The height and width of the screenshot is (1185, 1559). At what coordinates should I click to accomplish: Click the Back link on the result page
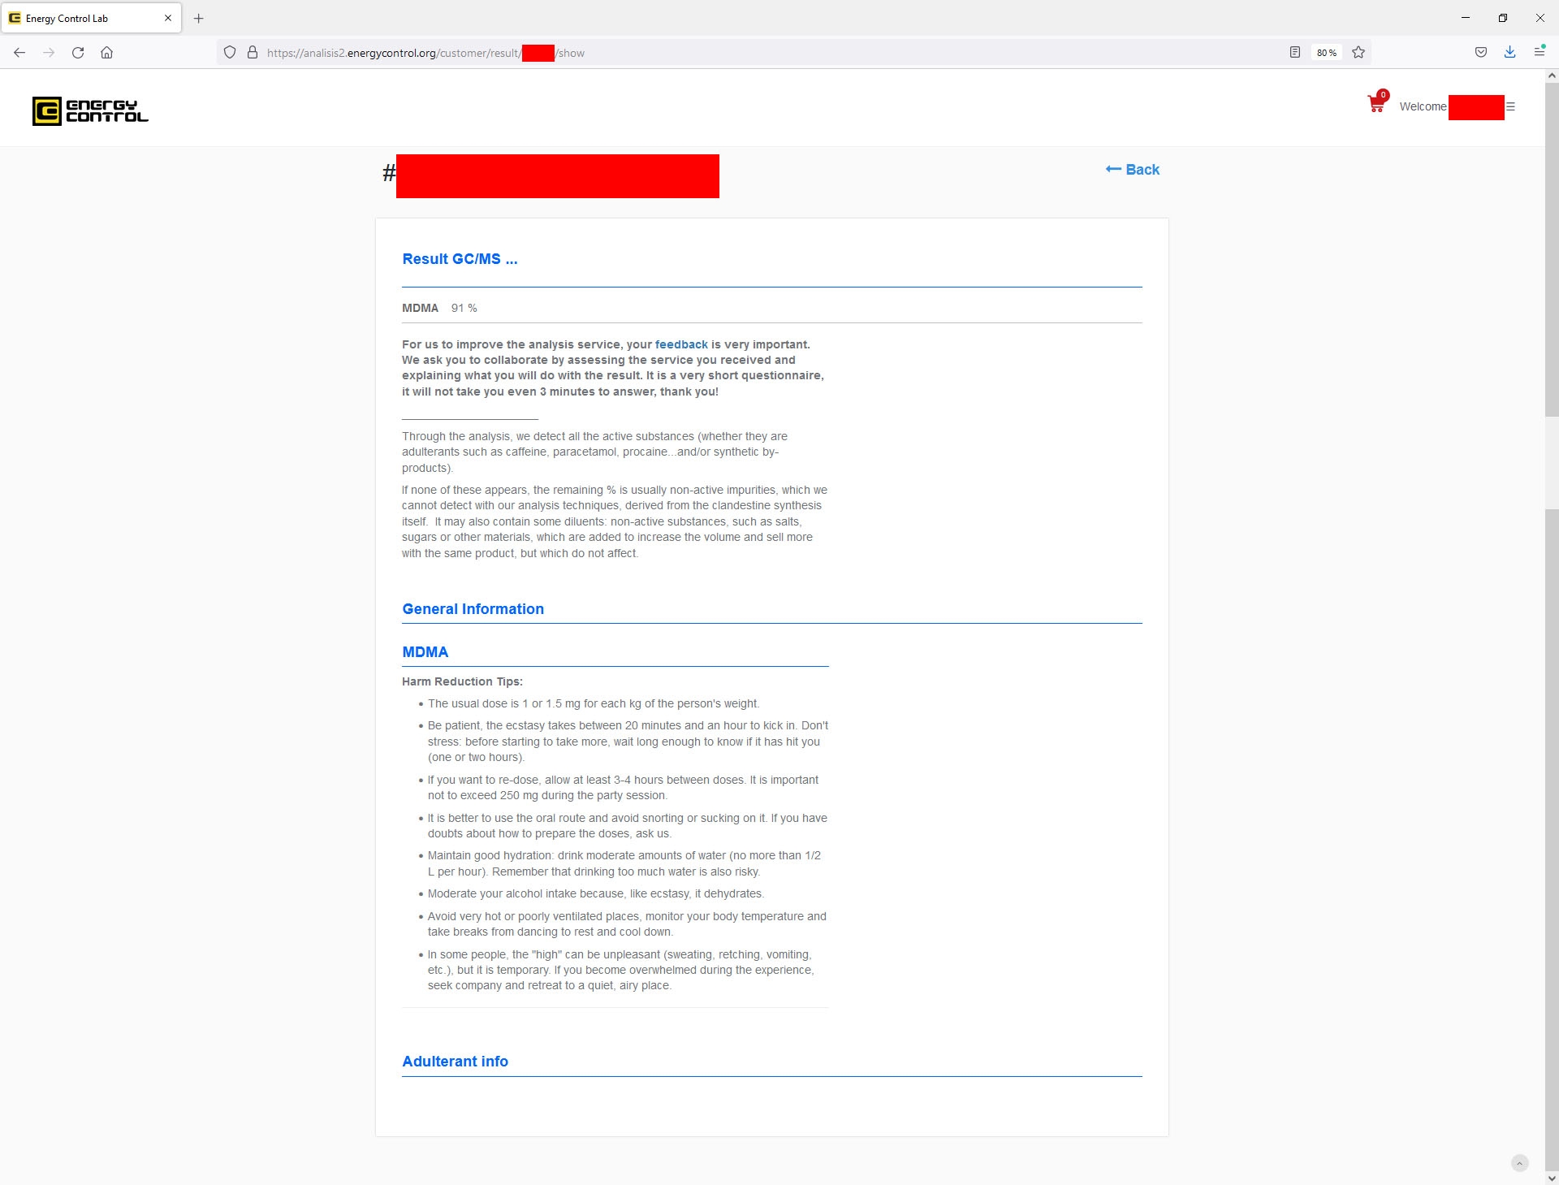tap(1133, 170)
